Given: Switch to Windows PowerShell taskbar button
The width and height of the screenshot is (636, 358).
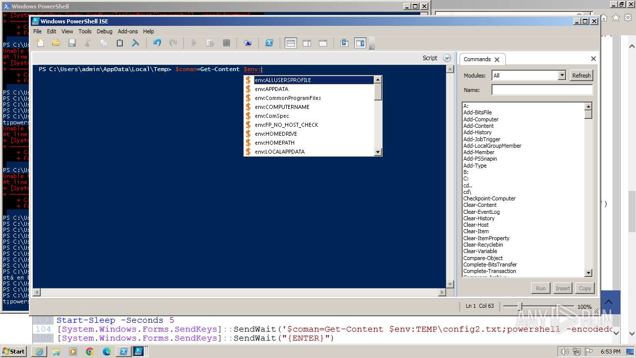Looking at the screenshot, I should pyautogui.click(x=123, y=352).
